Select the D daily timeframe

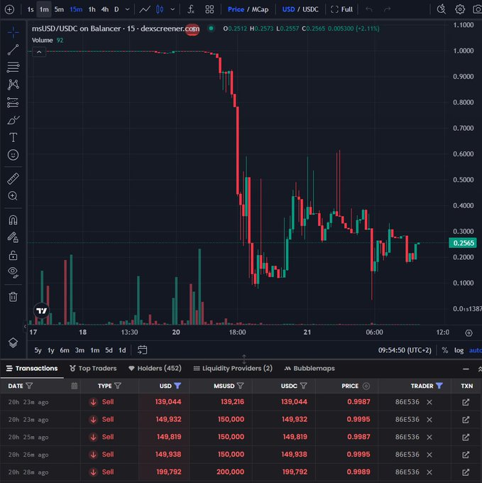[x=116, y=9]
